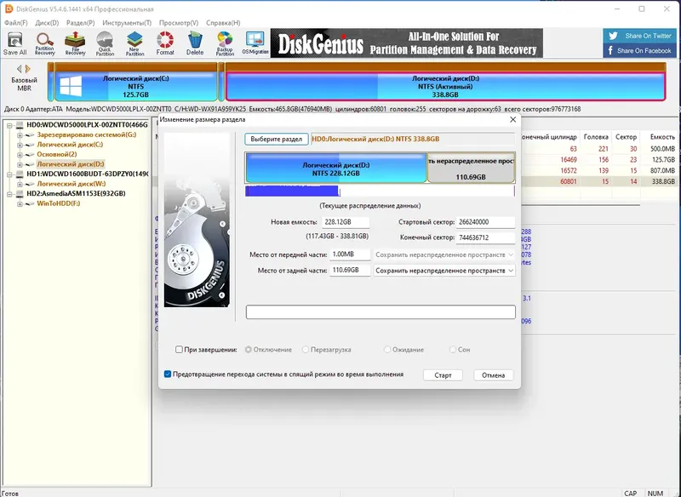Enable 'При завершении' checkbox

click(179, 350)
